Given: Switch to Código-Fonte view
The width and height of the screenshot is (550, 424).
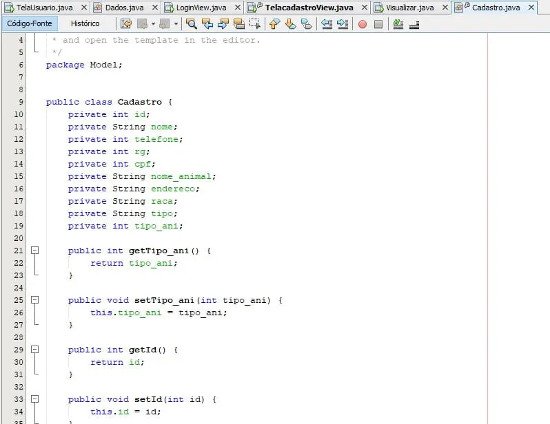Looking at the screenshot, I should click(30, 23).
